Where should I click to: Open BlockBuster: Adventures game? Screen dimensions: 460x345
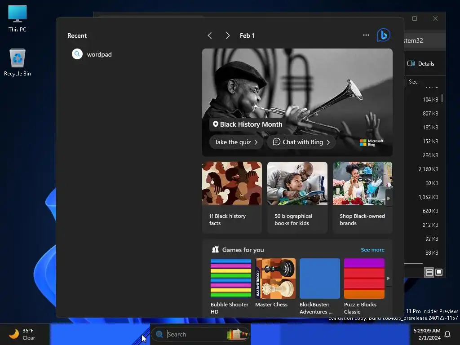coord(320,287)
